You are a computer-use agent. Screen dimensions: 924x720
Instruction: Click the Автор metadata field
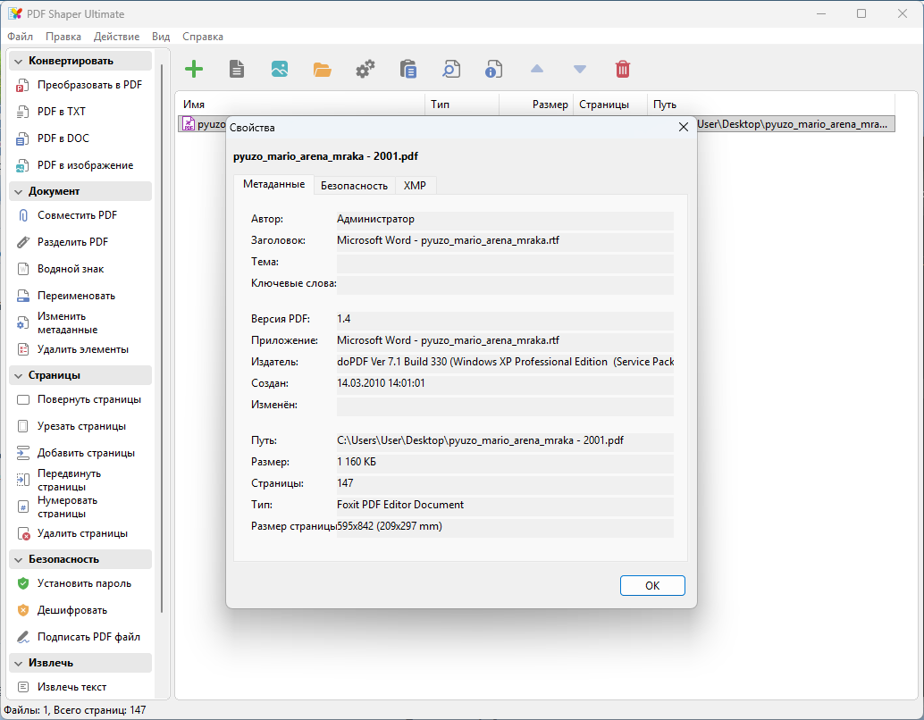[x=505, y=219]
